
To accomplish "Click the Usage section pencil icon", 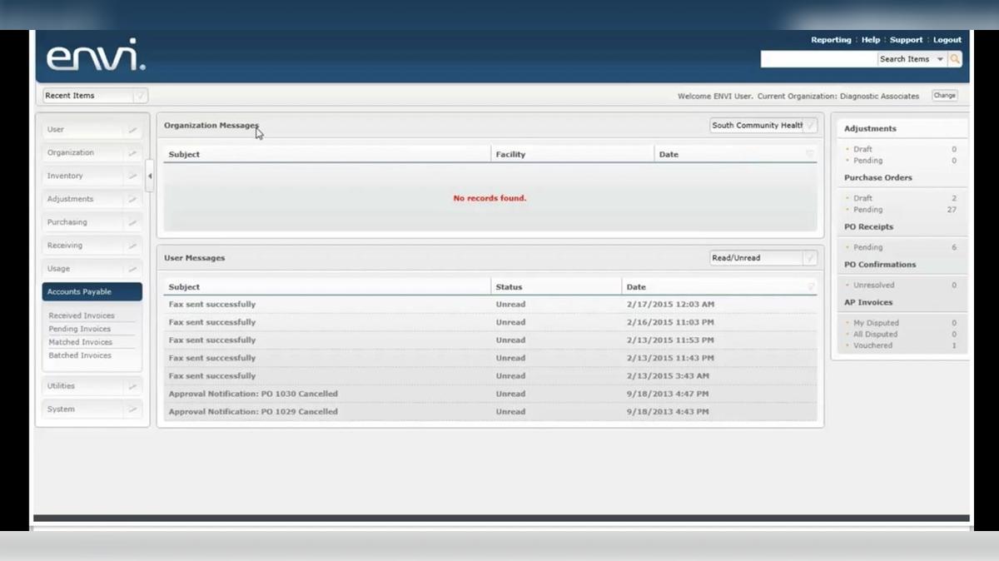I will (x=132, y=269).
